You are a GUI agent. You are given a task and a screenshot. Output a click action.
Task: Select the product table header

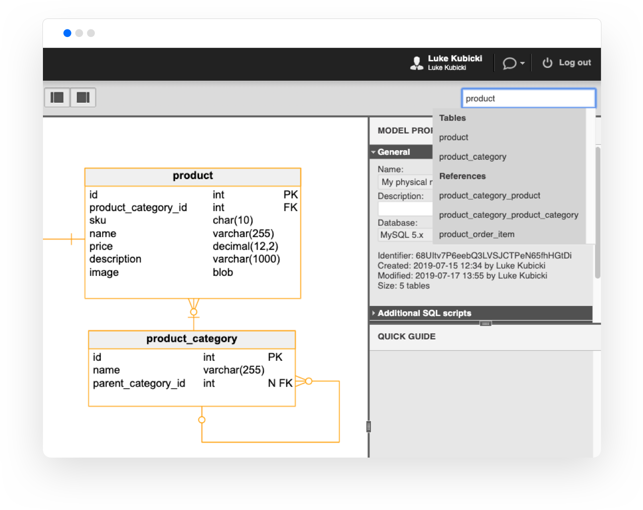click(193, 177)
